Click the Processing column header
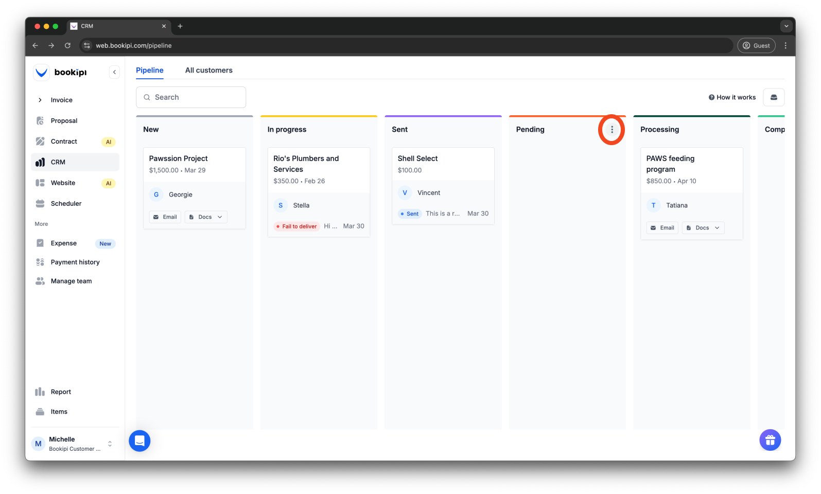 tap(659, 130)
